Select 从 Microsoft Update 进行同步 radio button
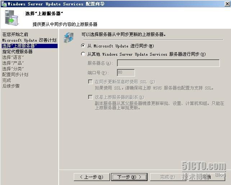Image resolution: width=231 pixels, height=185 pixels. tap(83, 46)
